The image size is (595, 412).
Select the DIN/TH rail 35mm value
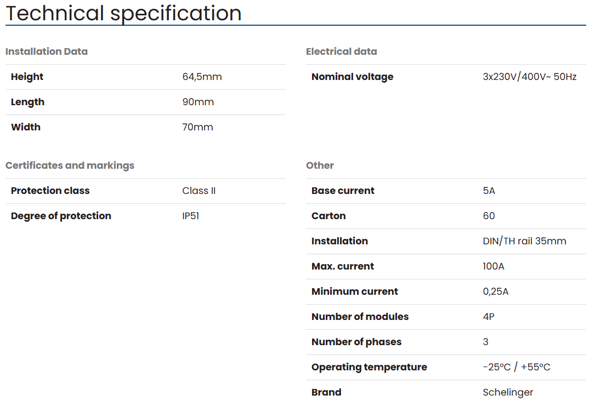pyautogui.click(x=524, y=241)
